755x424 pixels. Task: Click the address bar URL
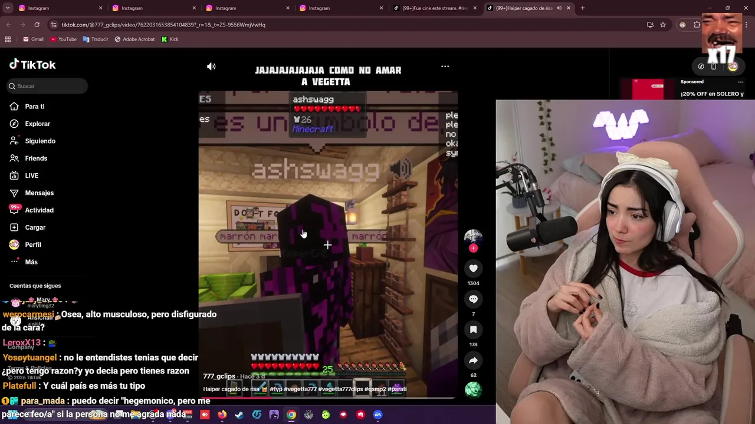pyautogui.click(x=163, y=25)
